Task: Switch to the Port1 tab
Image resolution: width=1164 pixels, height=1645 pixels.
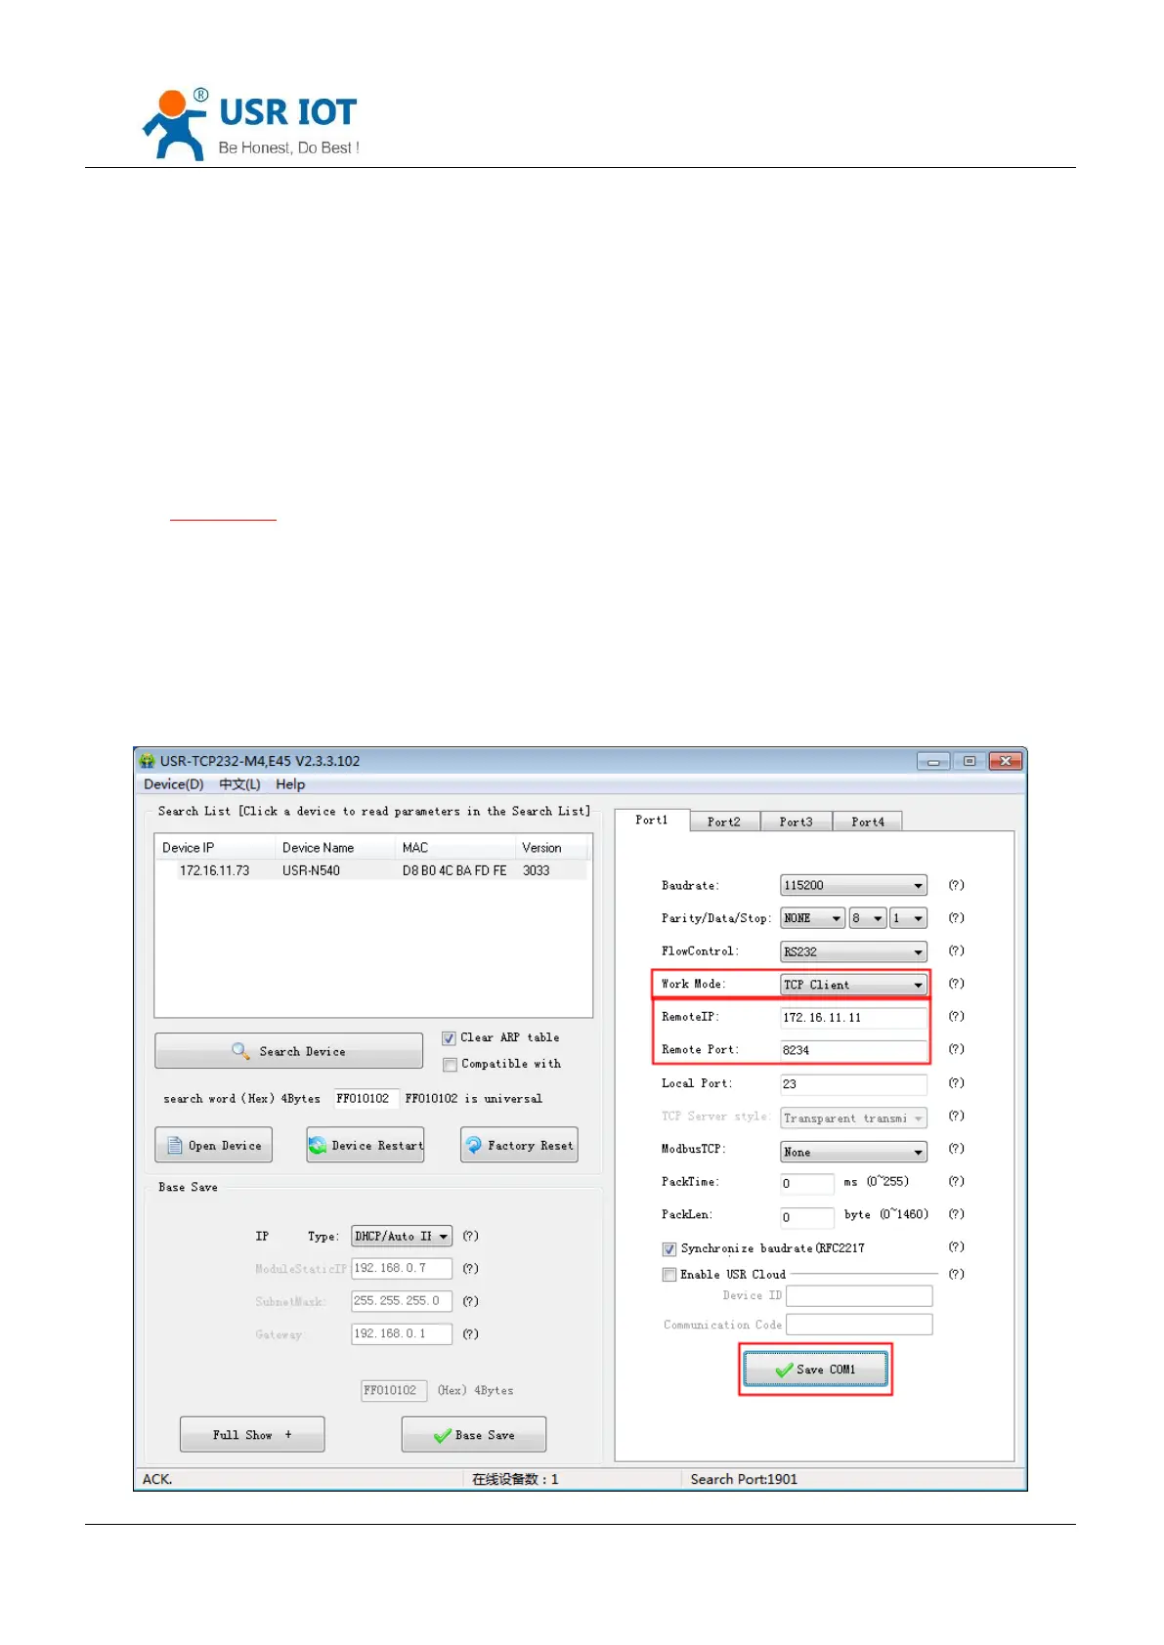Action: [652, 821]
